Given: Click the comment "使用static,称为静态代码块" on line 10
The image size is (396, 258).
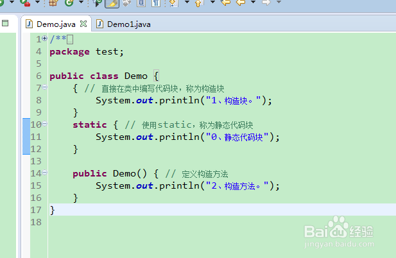Looking at the screenshot, I should click(197, 125).
